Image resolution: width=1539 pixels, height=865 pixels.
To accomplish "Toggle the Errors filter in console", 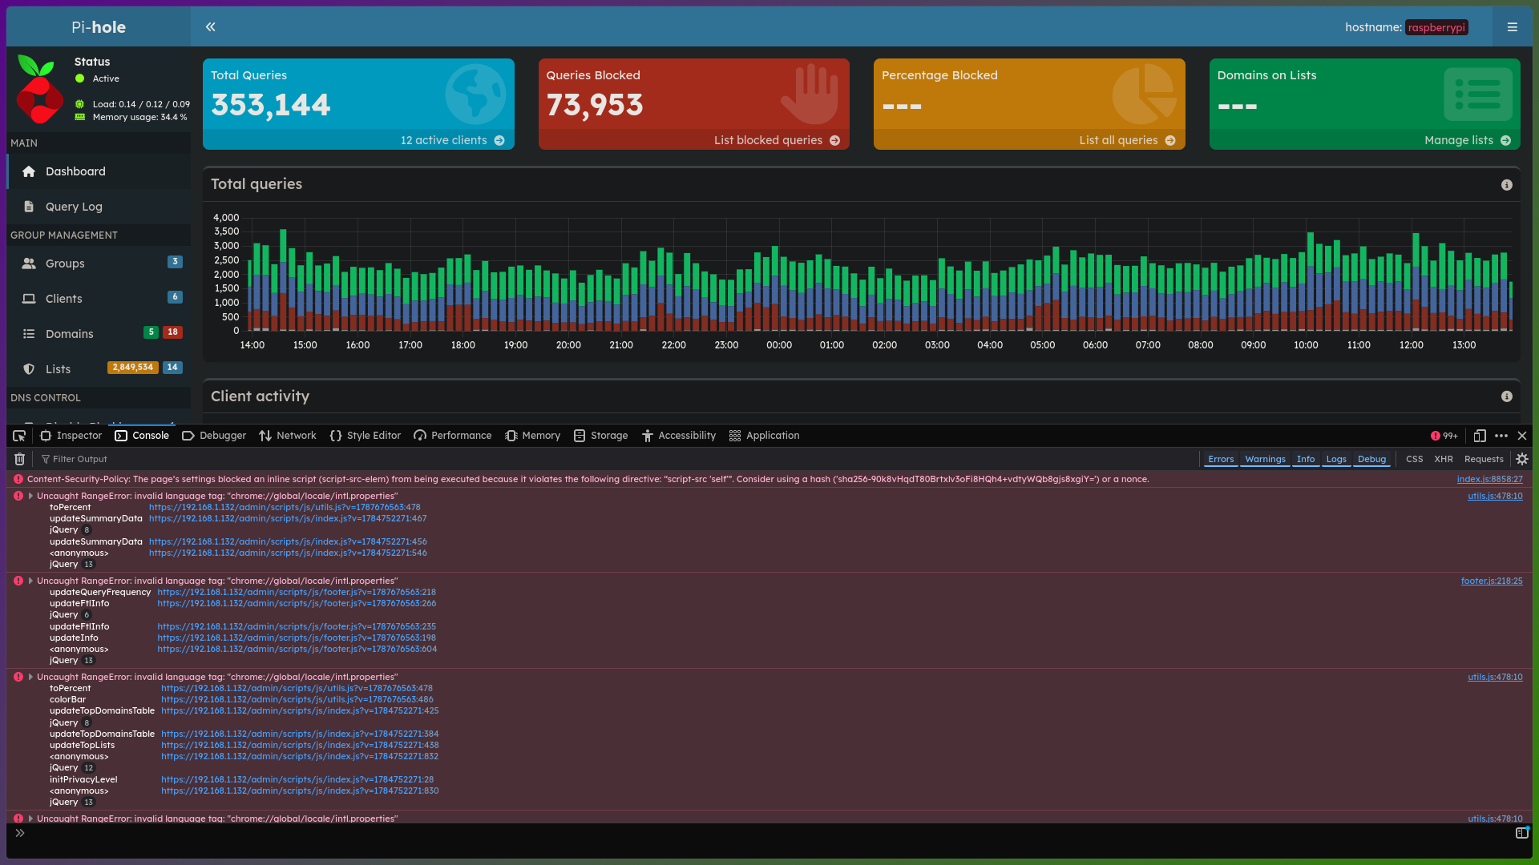I will 1221,459.
